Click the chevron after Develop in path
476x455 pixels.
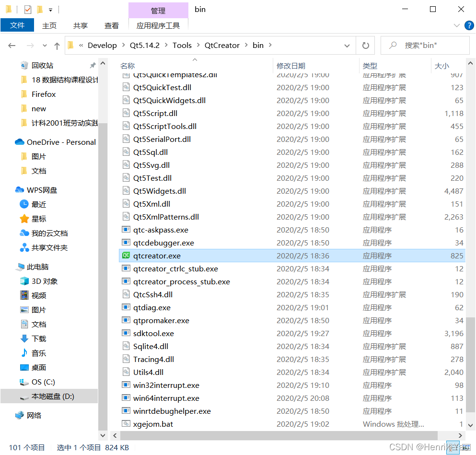(123, 45)
